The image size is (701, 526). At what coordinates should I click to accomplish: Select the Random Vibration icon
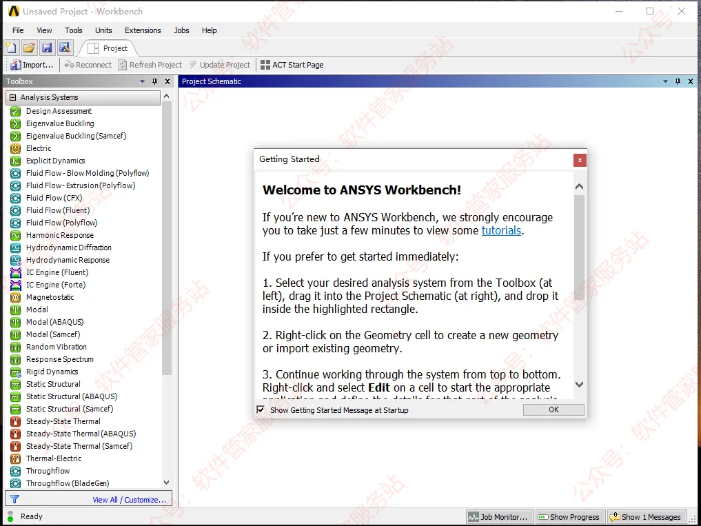(16, 347)
